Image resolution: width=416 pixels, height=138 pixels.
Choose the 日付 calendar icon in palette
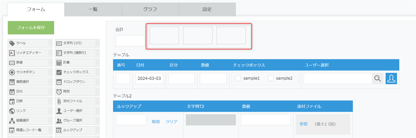pos(12,91)
